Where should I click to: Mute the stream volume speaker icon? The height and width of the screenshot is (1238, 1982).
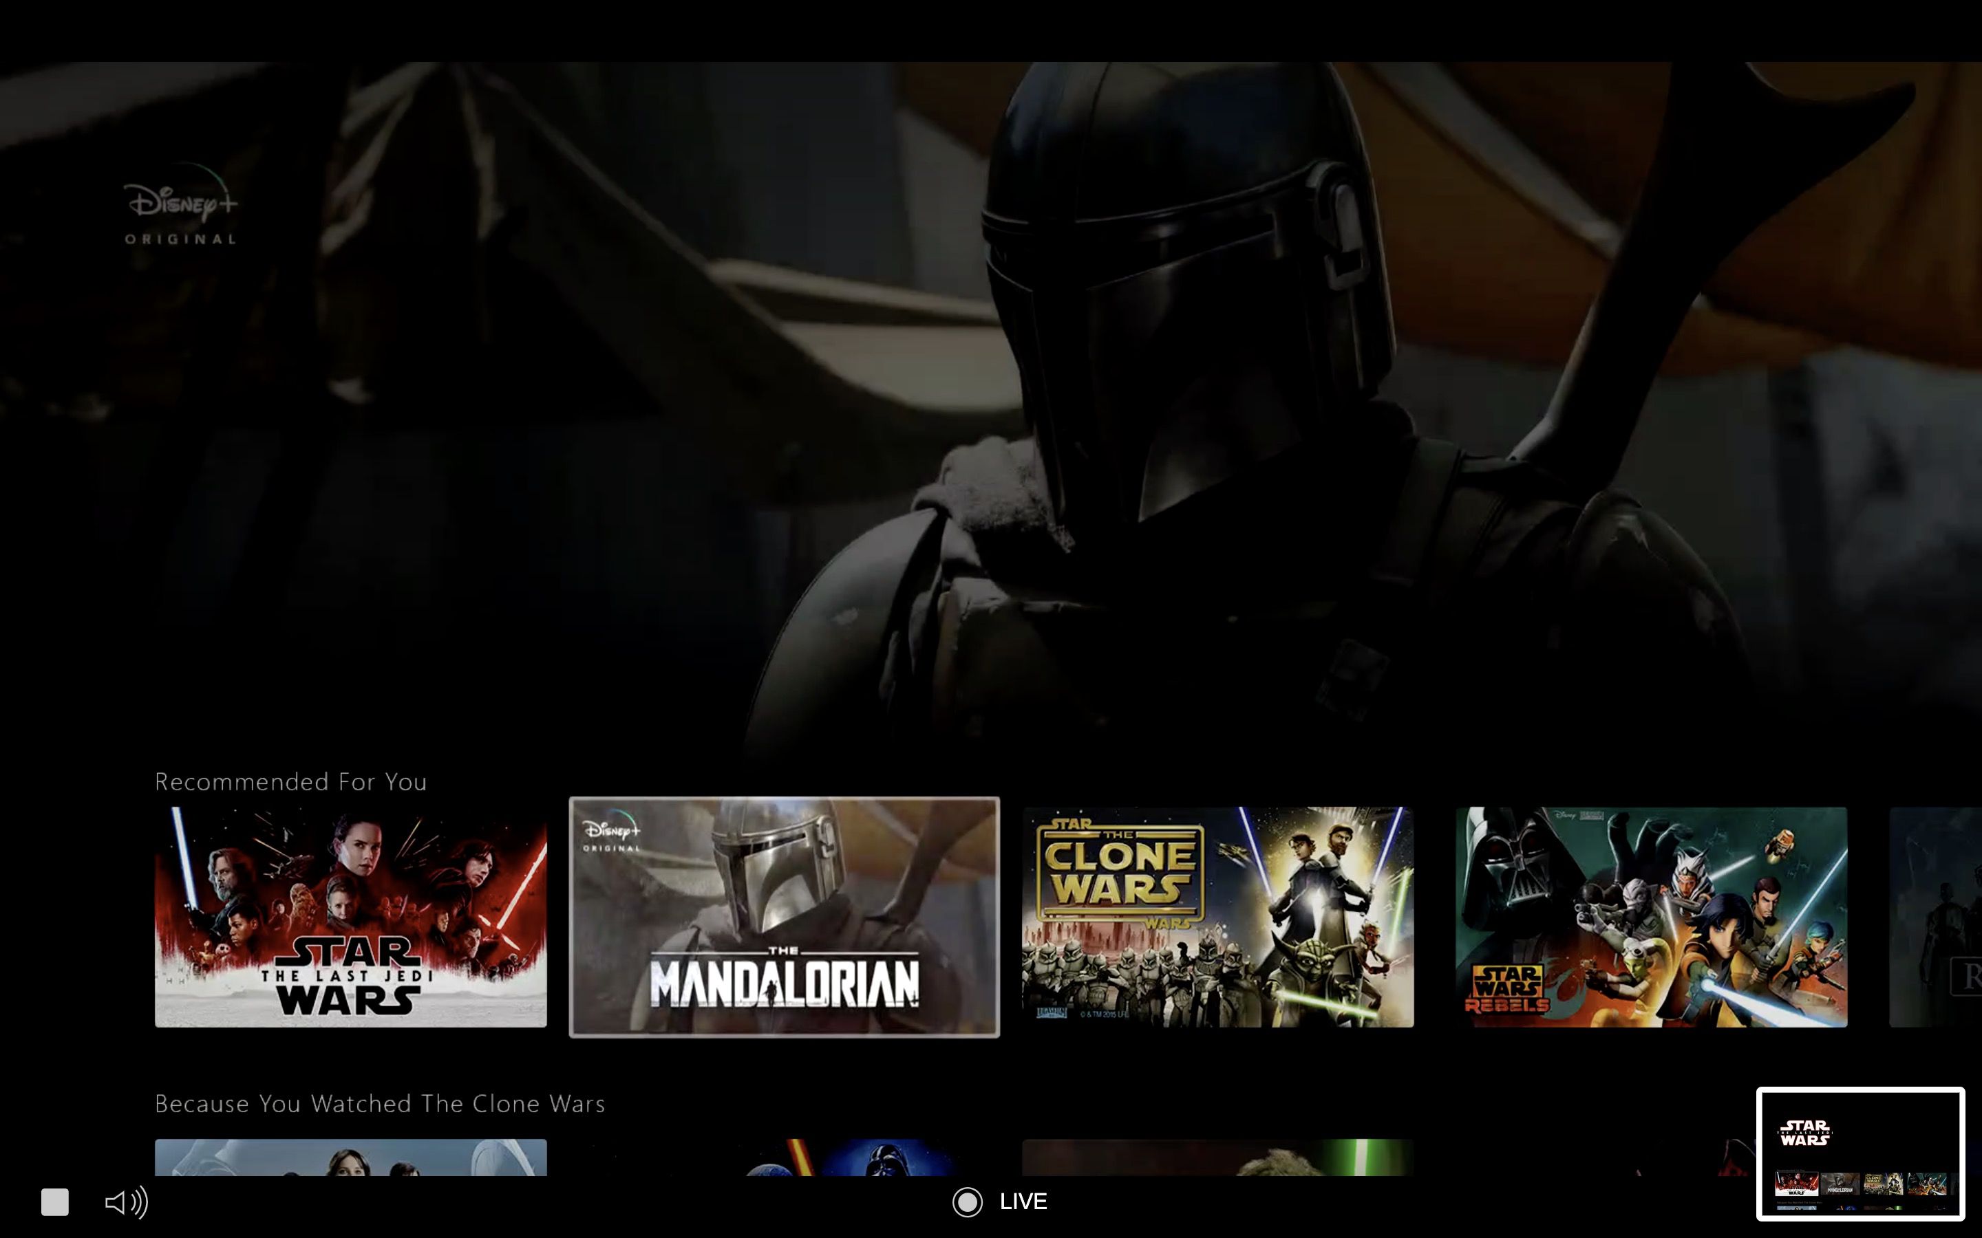[126, 1202]
